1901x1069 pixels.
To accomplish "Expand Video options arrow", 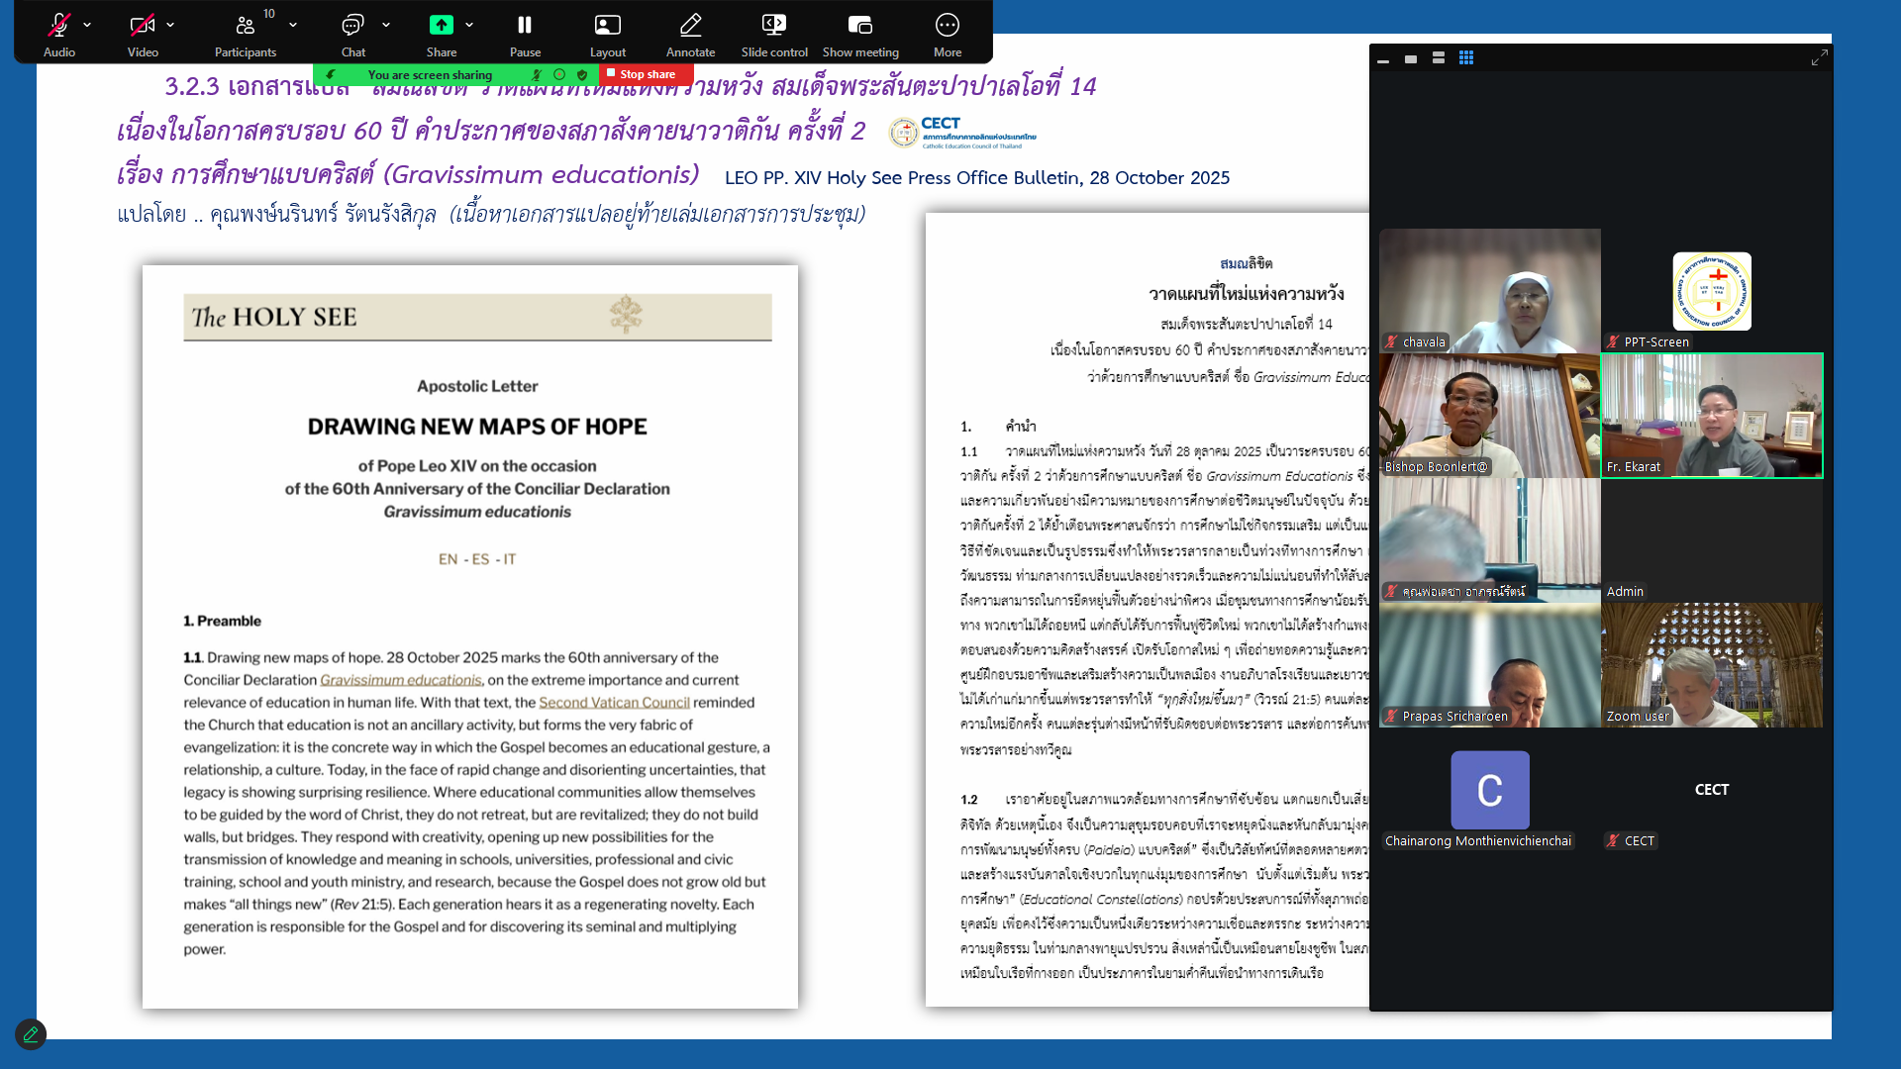I will coord(170,25).
